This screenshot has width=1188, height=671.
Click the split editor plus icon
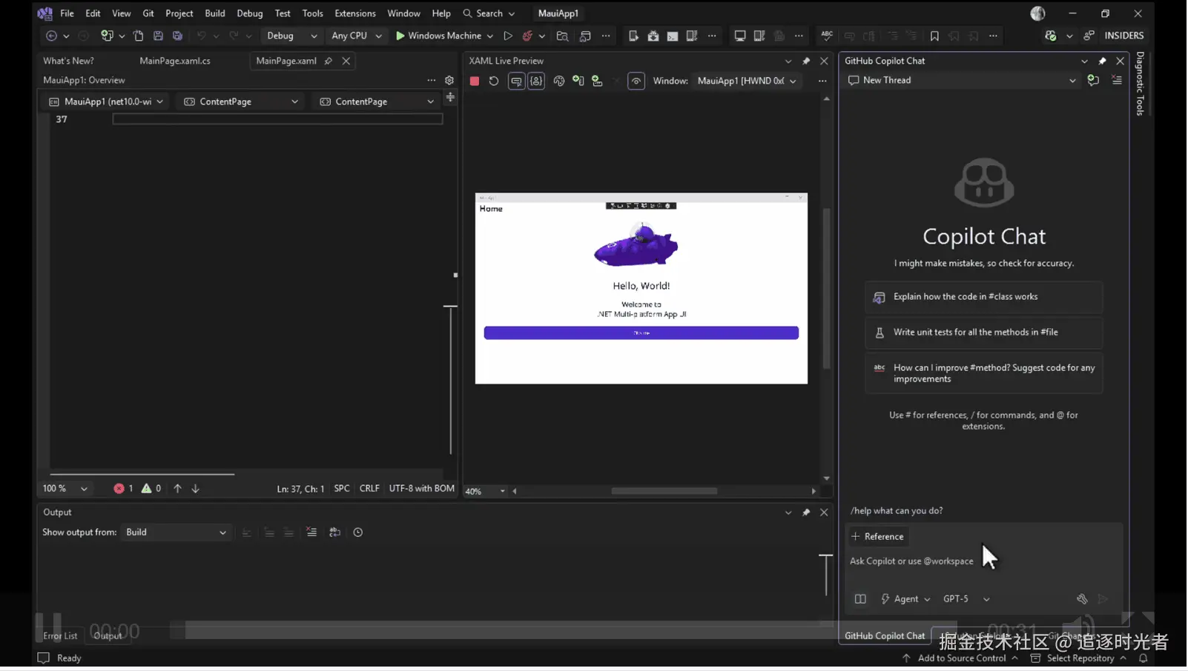pos(450,98)
